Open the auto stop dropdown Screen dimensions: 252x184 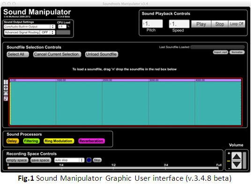click(69, 160)
